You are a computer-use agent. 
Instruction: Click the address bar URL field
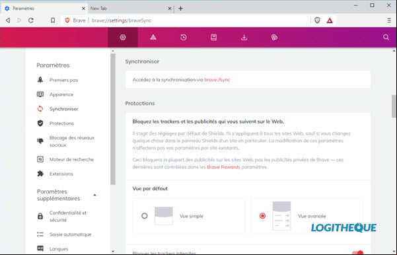[x=186, y=20]
